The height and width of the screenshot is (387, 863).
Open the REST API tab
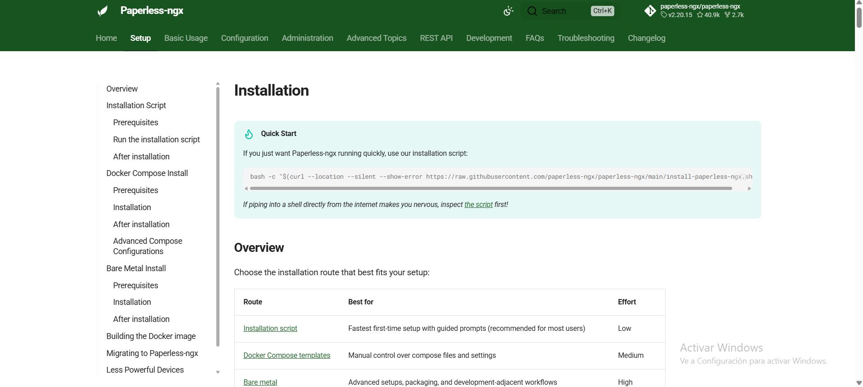[x=436, y=38]
